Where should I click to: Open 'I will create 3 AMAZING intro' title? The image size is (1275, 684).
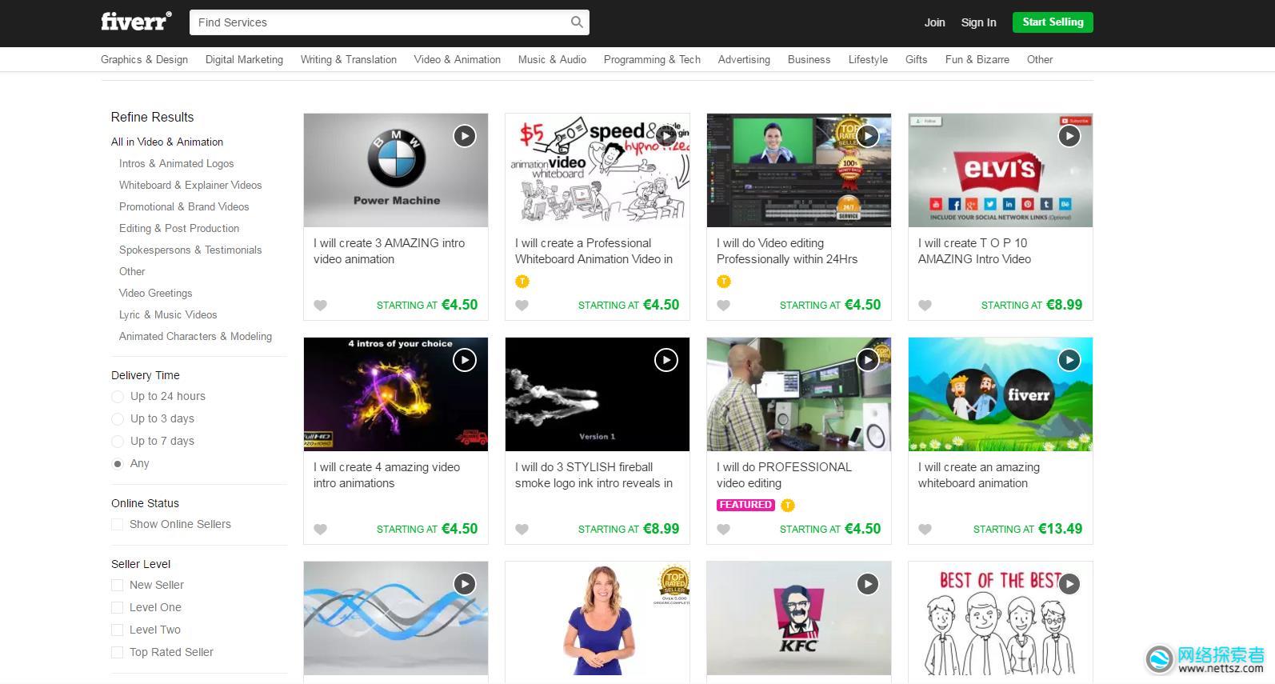coord(390,250)
